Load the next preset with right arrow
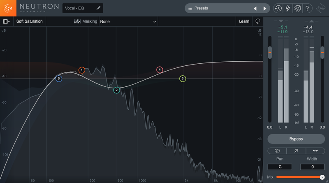The width and height of the screenshot is (329, 183). coord(265,8)
